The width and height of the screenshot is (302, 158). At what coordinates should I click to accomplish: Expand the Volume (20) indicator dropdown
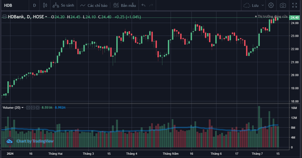[x=22, y=108]
